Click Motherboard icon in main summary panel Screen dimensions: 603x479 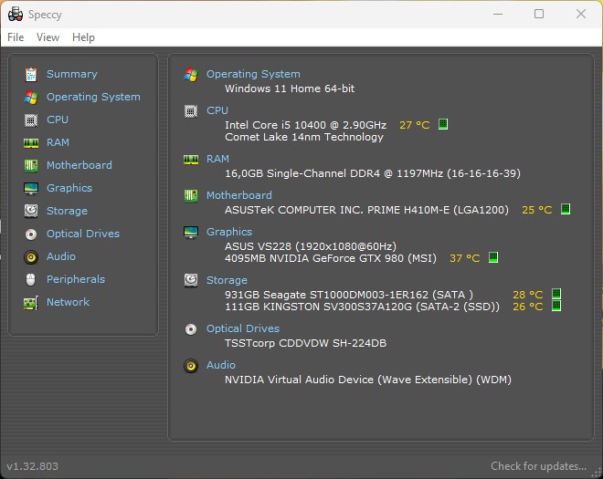click(191, 196)
